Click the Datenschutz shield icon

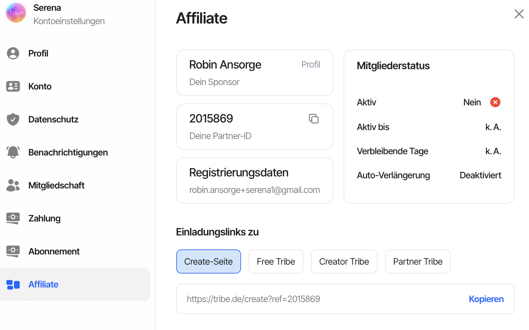coord(13,119)
